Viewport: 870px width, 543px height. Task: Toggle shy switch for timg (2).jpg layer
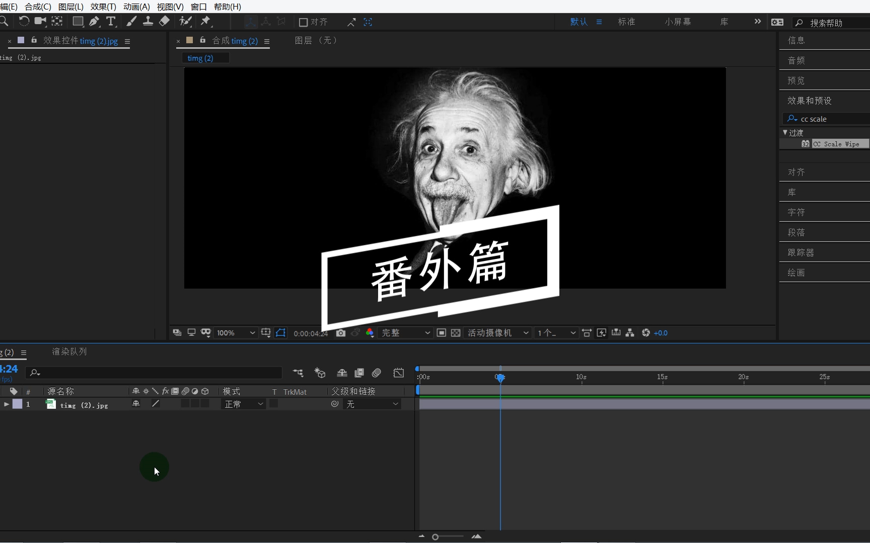136,404
